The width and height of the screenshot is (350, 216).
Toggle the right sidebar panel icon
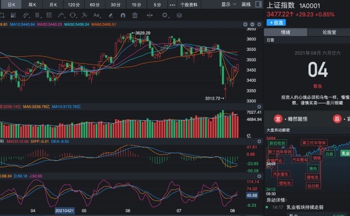coord(259,4)
